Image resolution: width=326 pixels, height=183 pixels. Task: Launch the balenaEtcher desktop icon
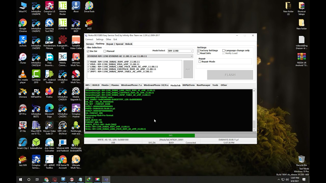coord(36,144)
